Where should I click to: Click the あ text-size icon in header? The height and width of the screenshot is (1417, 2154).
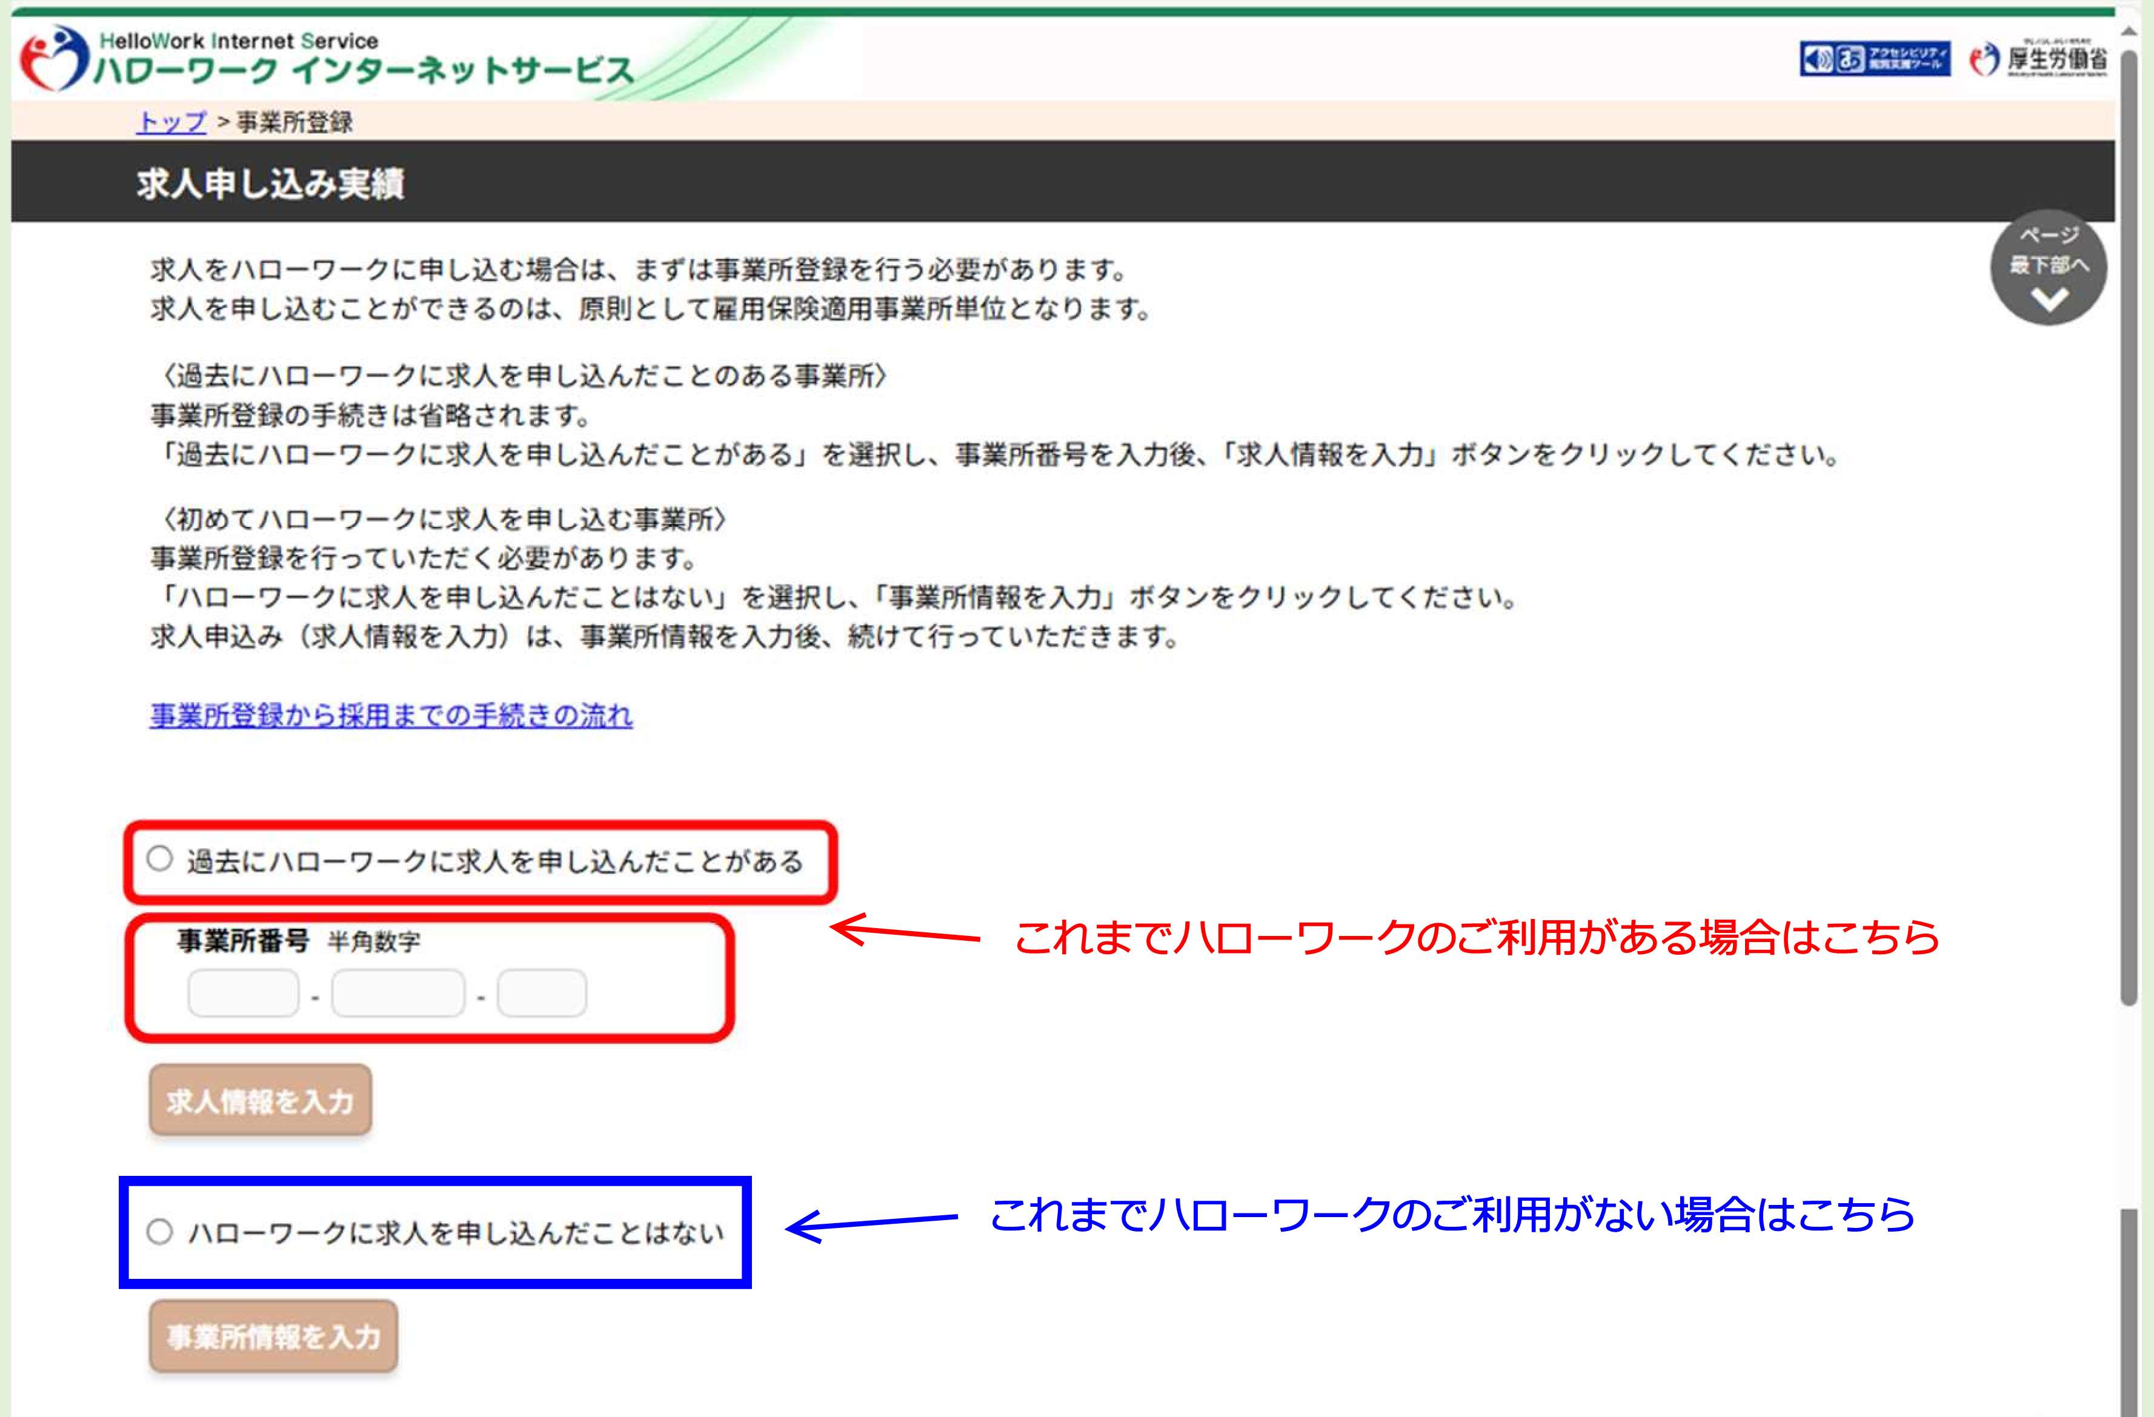1850,60
